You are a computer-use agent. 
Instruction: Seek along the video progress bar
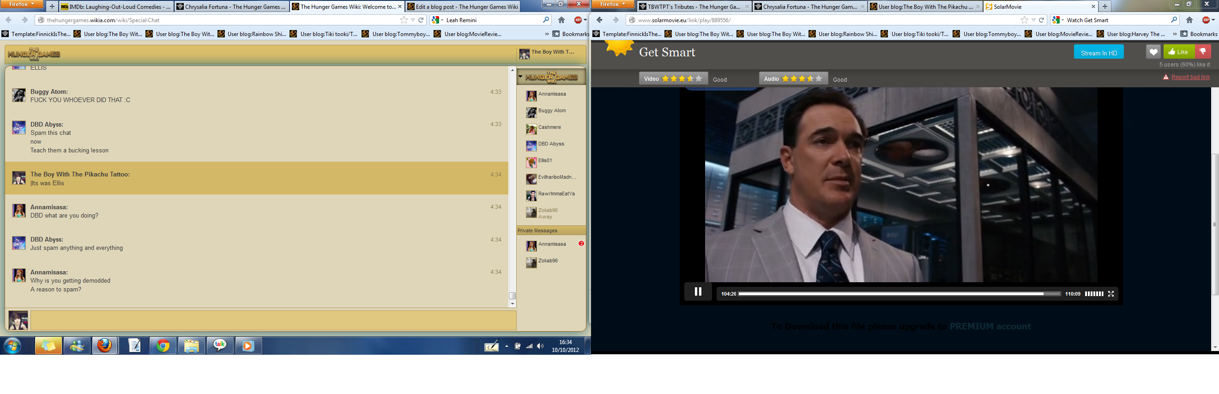pos(899,294)
